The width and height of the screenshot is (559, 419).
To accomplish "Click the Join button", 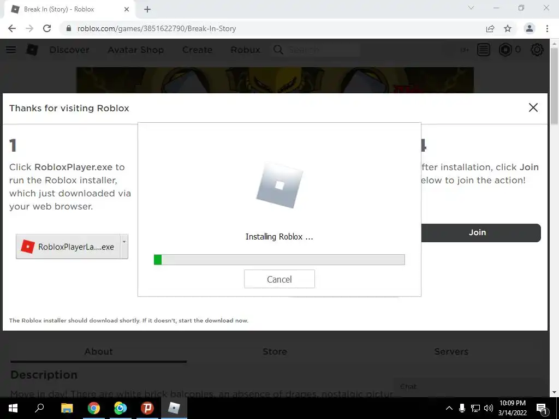I will (481, 232).
